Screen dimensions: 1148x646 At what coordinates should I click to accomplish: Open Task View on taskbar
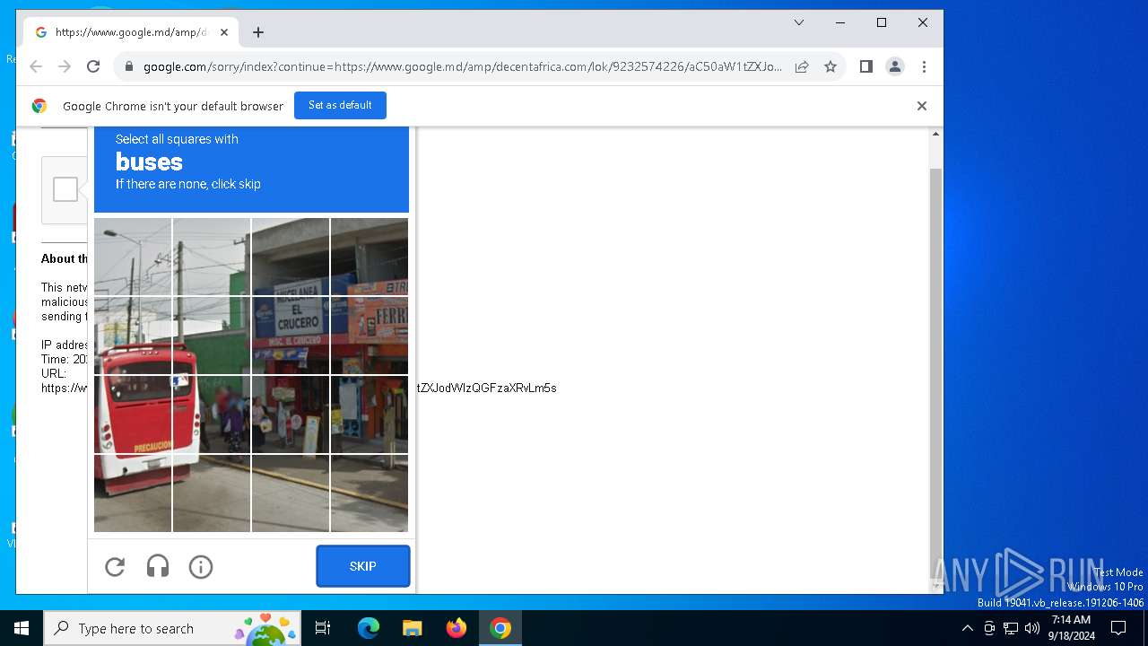pos(323,628)
